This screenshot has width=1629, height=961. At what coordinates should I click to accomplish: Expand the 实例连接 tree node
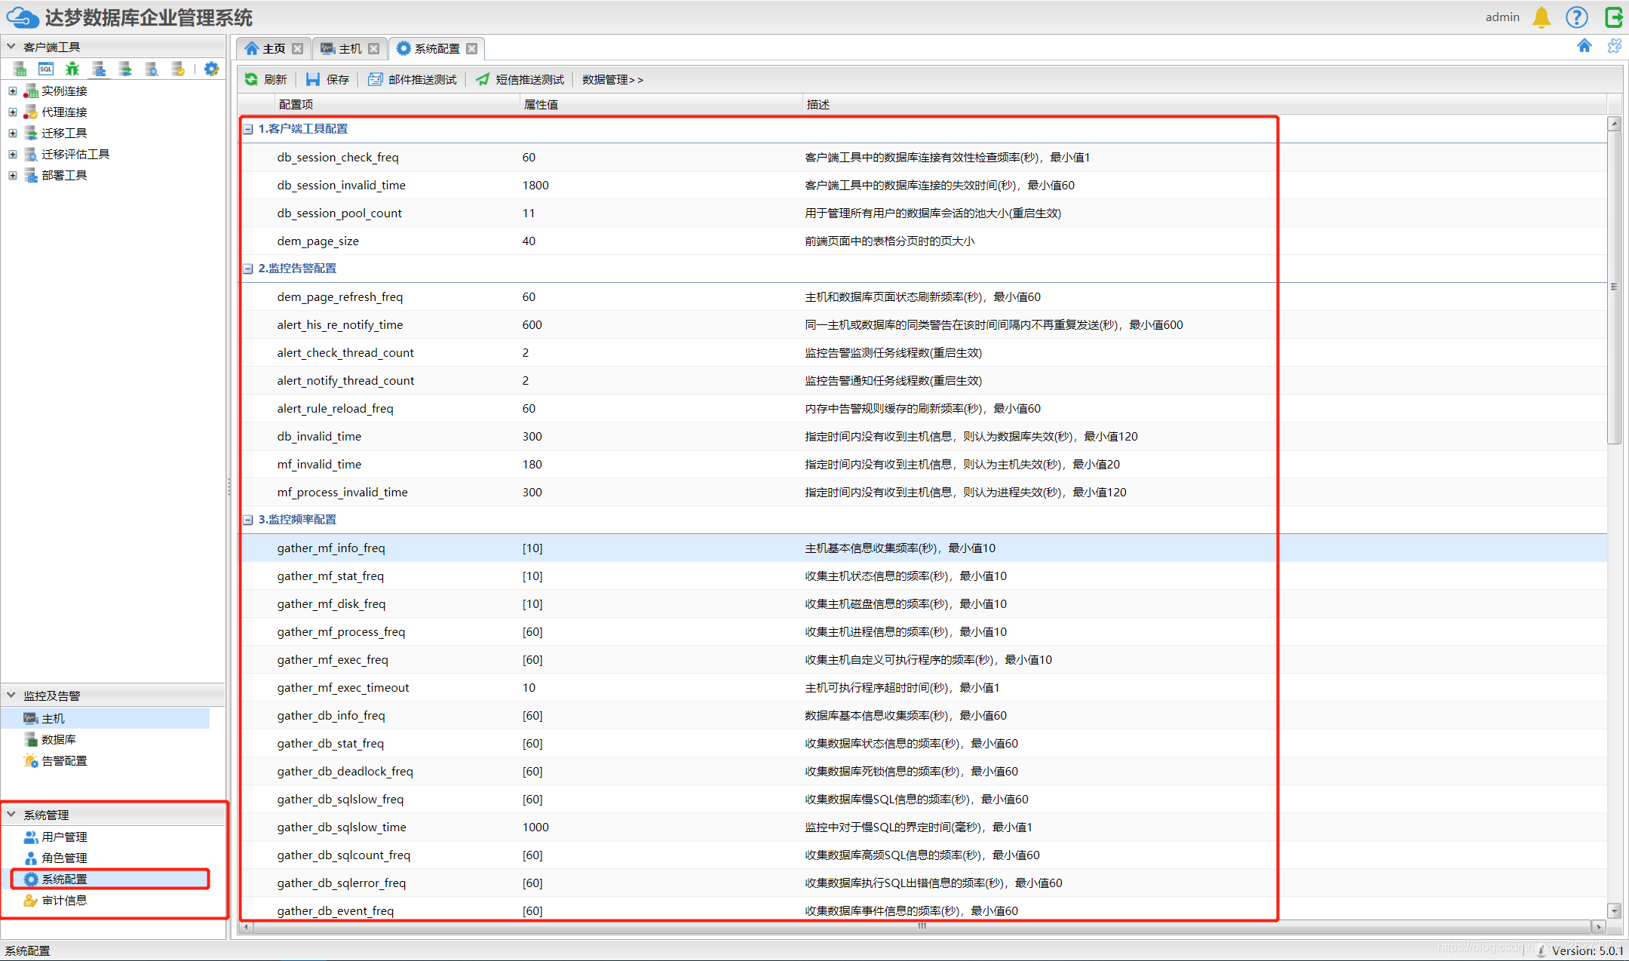click(x=13, y=91)
